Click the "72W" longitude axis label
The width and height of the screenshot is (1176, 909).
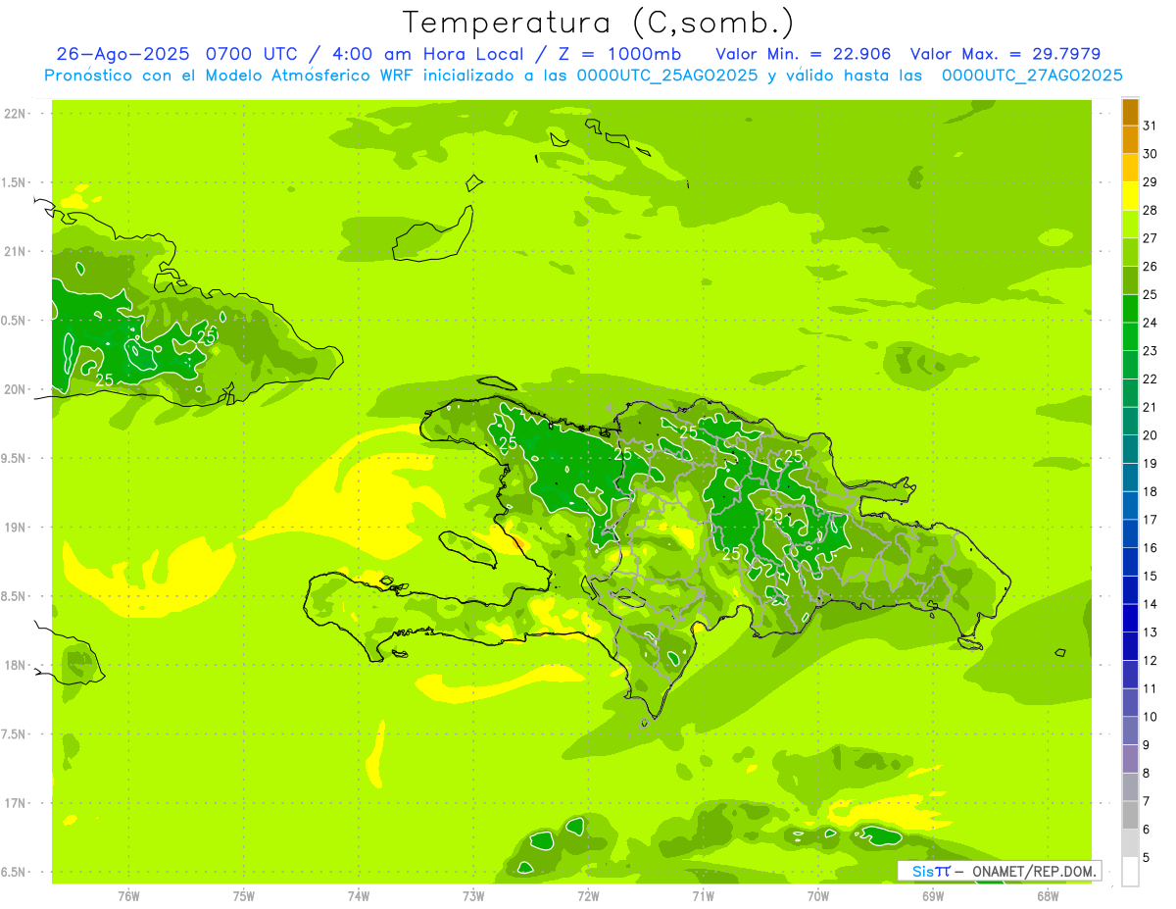[x=588, y=896]
